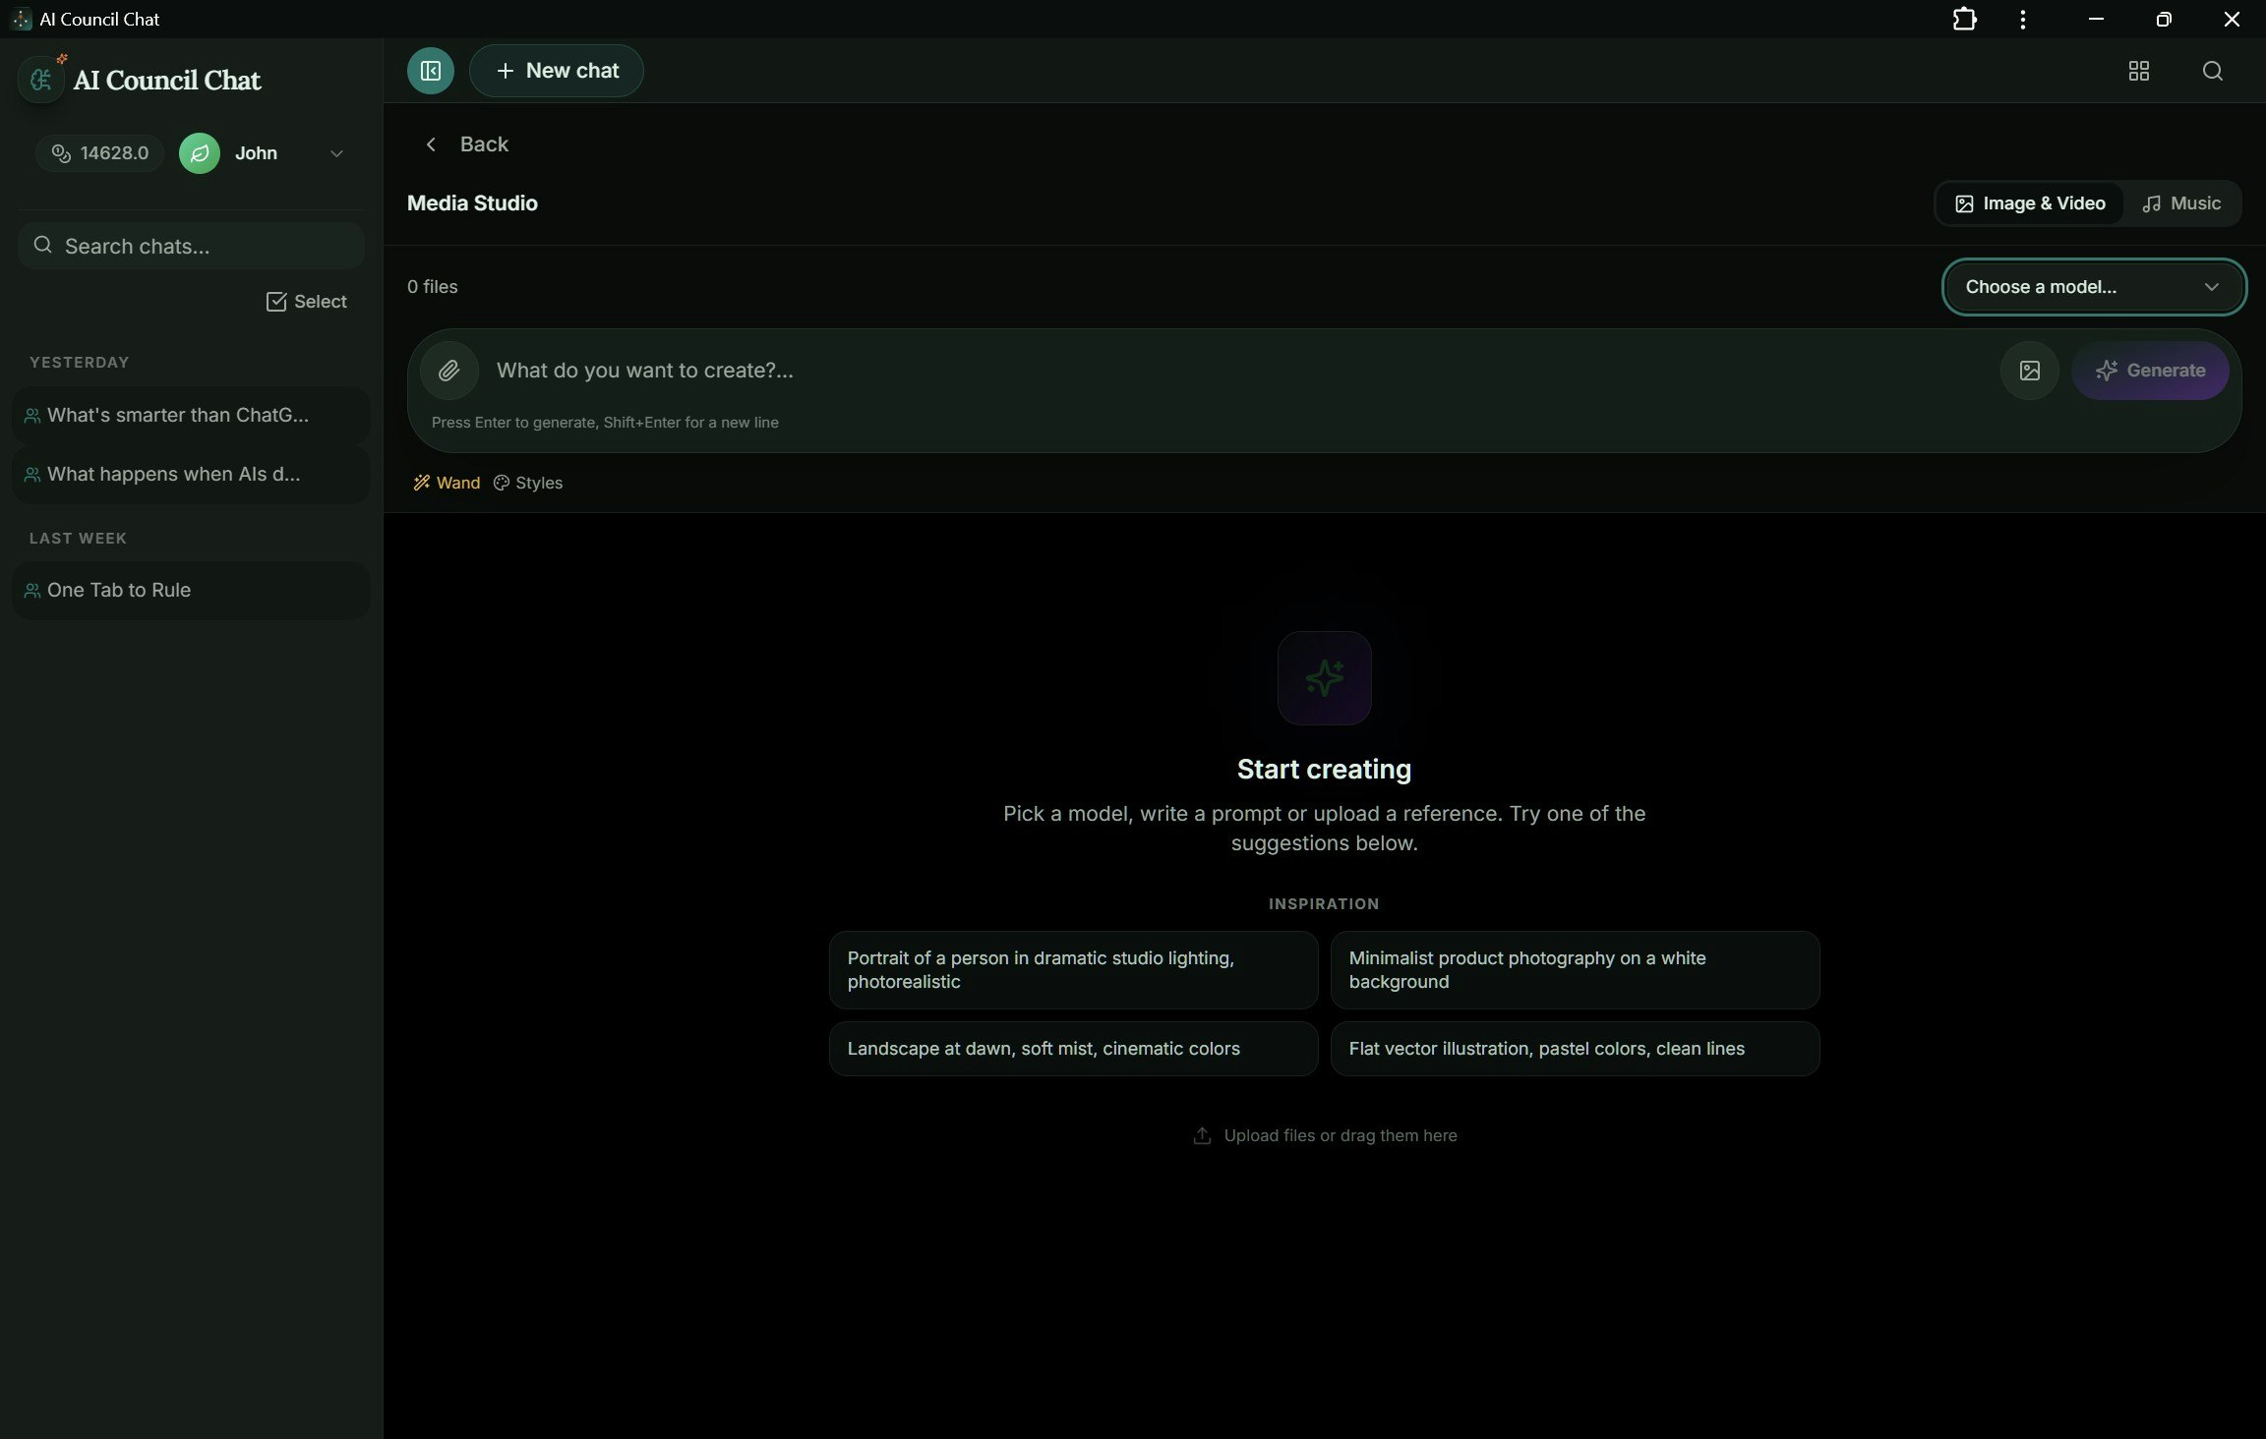
Task: Click the back arrow chevron icon
Action: click(x=431, y=144)
